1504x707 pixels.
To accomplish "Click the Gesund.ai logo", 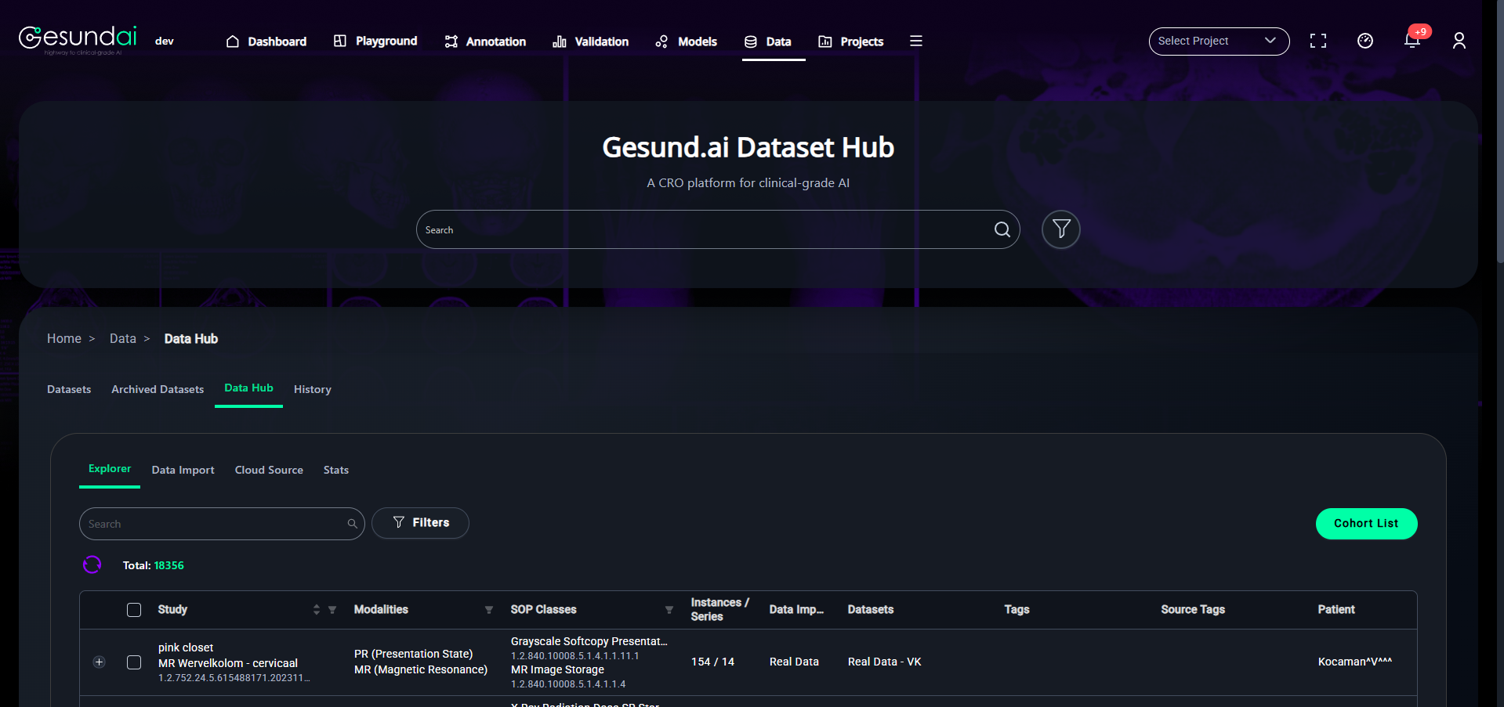I will click(x=78, y=39).
